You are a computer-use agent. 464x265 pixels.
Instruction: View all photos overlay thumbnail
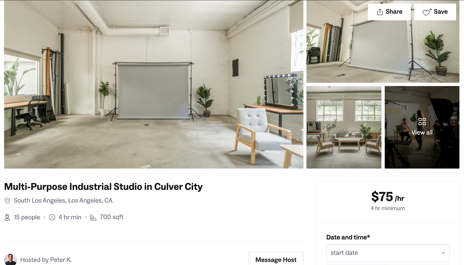[x=422, y=127]
